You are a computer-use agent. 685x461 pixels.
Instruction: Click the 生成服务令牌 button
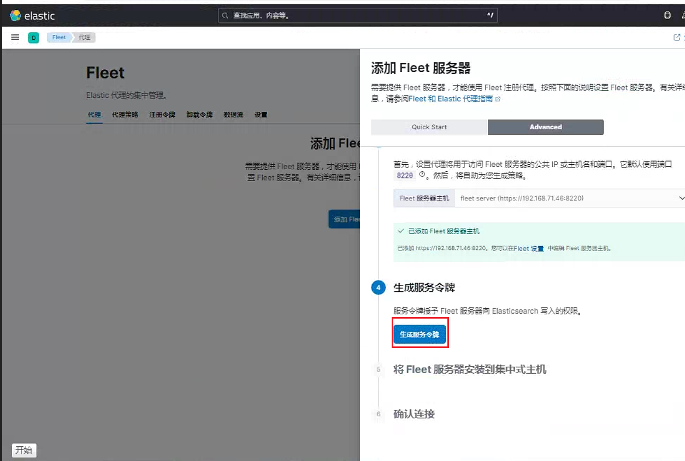tap(420, 334)
